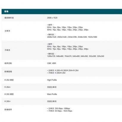Image resolution: width=122 pixels, height=122 pixels.
Task: Select the 主串流 row label
Action: (7, 31)
